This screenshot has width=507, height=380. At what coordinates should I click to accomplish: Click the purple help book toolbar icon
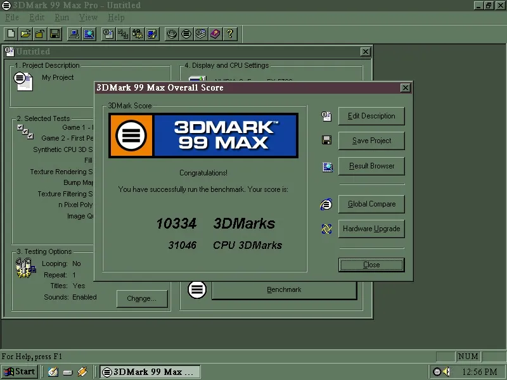(215, 34)
